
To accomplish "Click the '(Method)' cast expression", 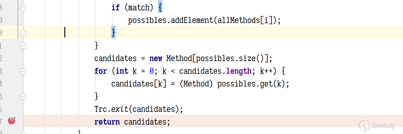I will (x=196, y=84).
